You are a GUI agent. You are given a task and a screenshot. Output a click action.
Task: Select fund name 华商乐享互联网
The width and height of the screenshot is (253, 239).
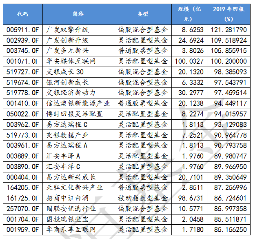coord(71,230)
